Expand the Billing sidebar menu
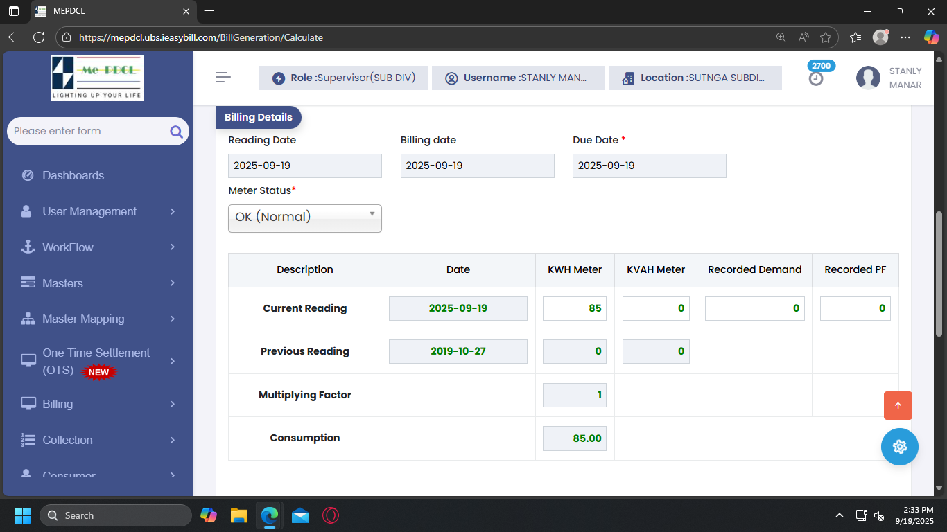947x532 pixels. [x=97, y=404]
